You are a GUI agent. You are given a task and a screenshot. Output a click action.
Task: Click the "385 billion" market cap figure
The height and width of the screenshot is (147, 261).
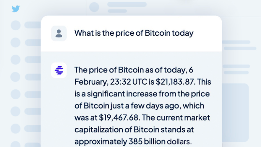click(146, 141)
